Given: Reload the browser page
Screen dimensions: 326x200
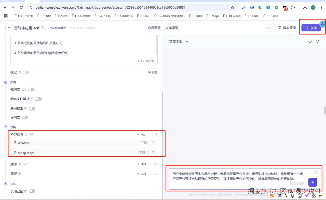Looking at the screenshot, I should [x=21, y=7].
